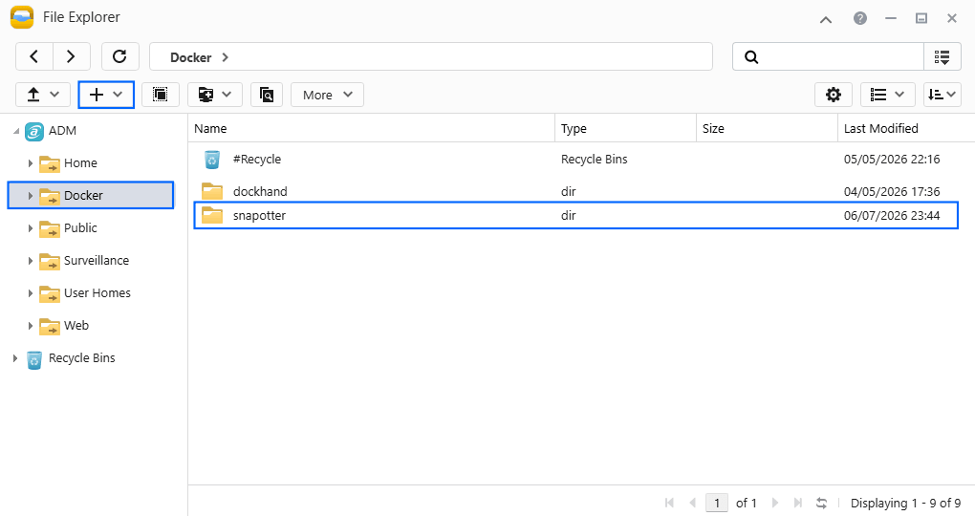
Task: Click the #Recycle bin icon
Action: pyautogui.click(x=212, y=160)
